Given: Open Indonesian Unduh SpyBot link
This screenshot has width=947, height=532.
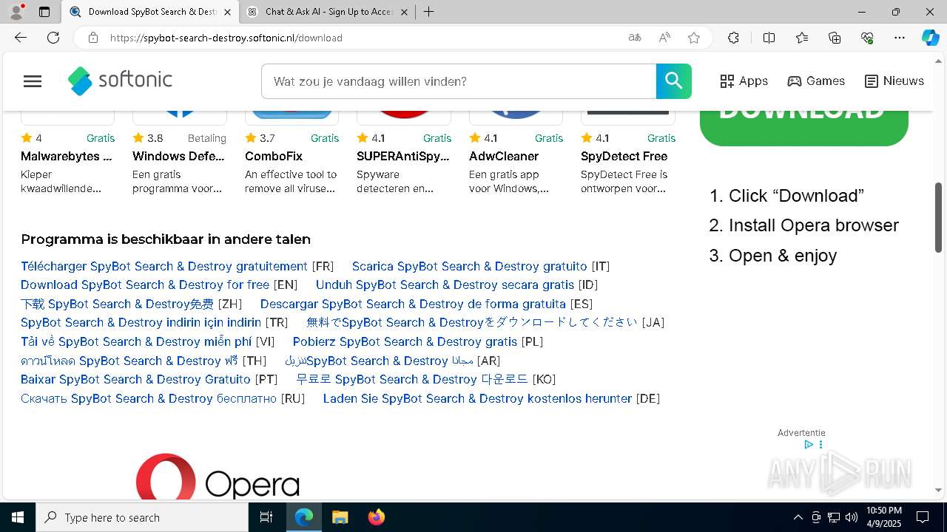Looking at the screenshot, I should click(445, 284).
